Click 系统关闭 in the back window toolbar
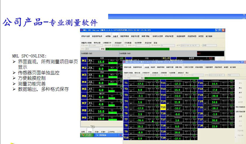The width and height of the screenshot is (246, 144). [148, 43]
